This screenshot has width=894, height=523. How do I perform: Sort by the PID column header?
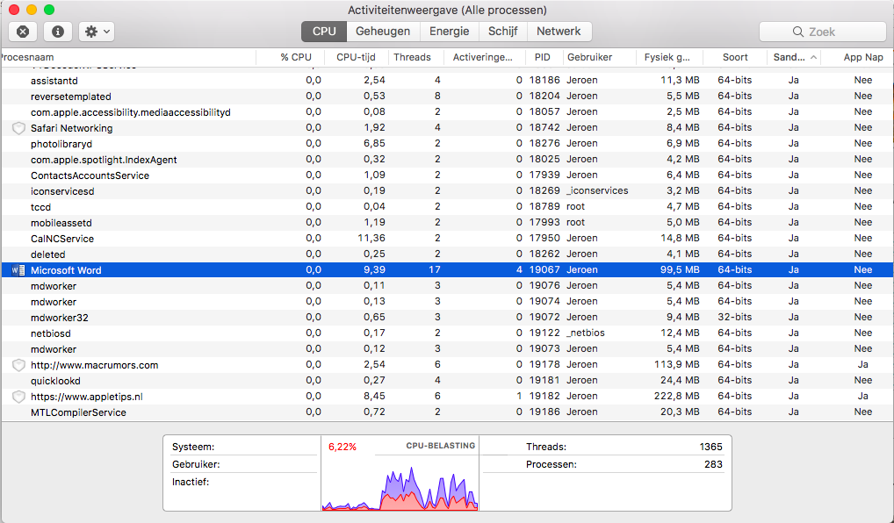point(542,58)
